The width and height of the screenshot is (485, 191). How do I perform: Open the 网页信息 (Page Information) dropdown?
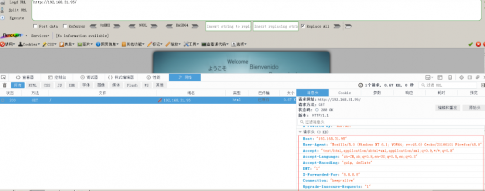coord(107,44)
